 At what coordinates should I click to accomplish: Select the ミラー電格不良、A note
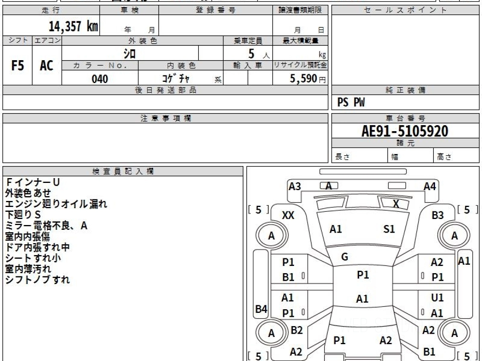pyautogui.click(x=46, y=226)
